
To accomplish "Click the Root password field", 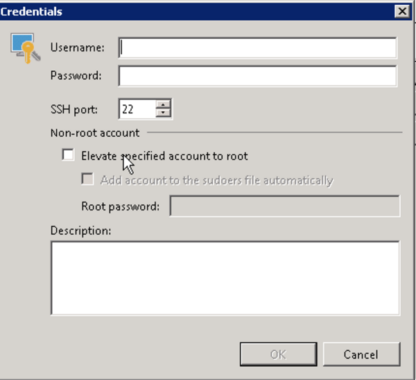I will click(x=284, y=206).
